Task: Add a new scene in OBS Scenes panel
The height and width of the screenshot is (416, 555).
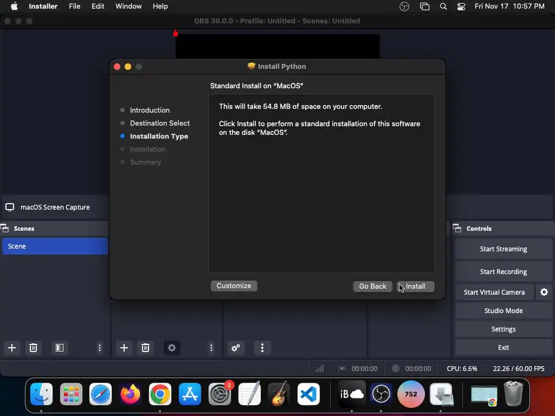Action: [x=12, y=348]
